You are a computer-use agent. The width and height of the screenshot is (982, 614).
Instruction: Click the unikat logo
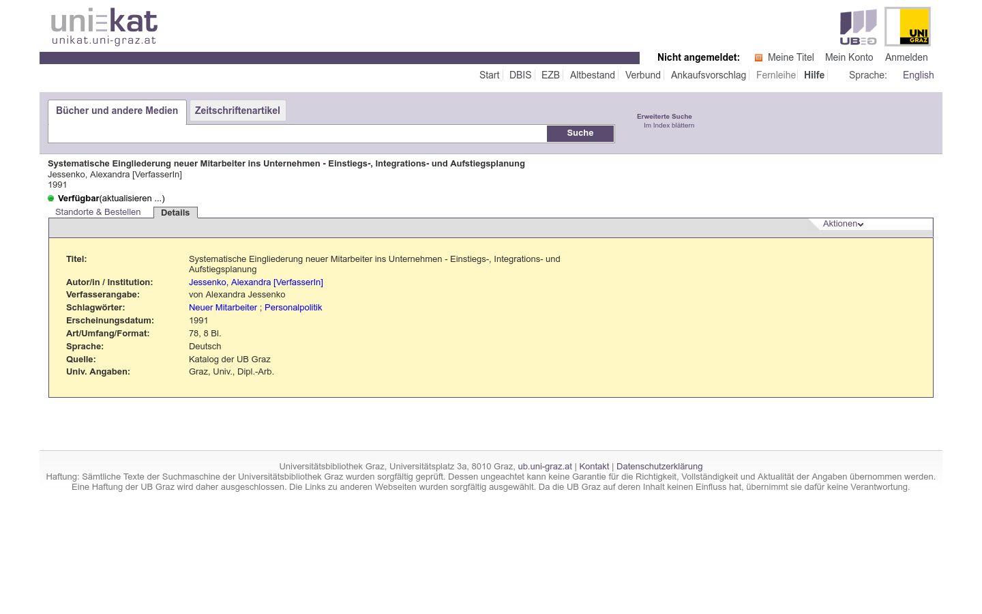(x=104, y=27)
